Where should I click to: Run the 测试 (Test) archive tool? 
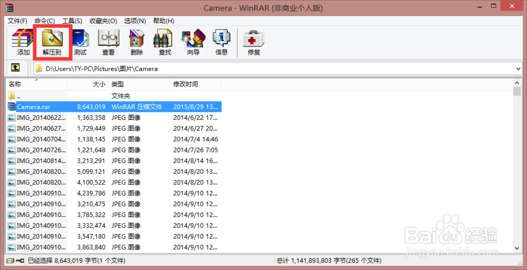80,42
